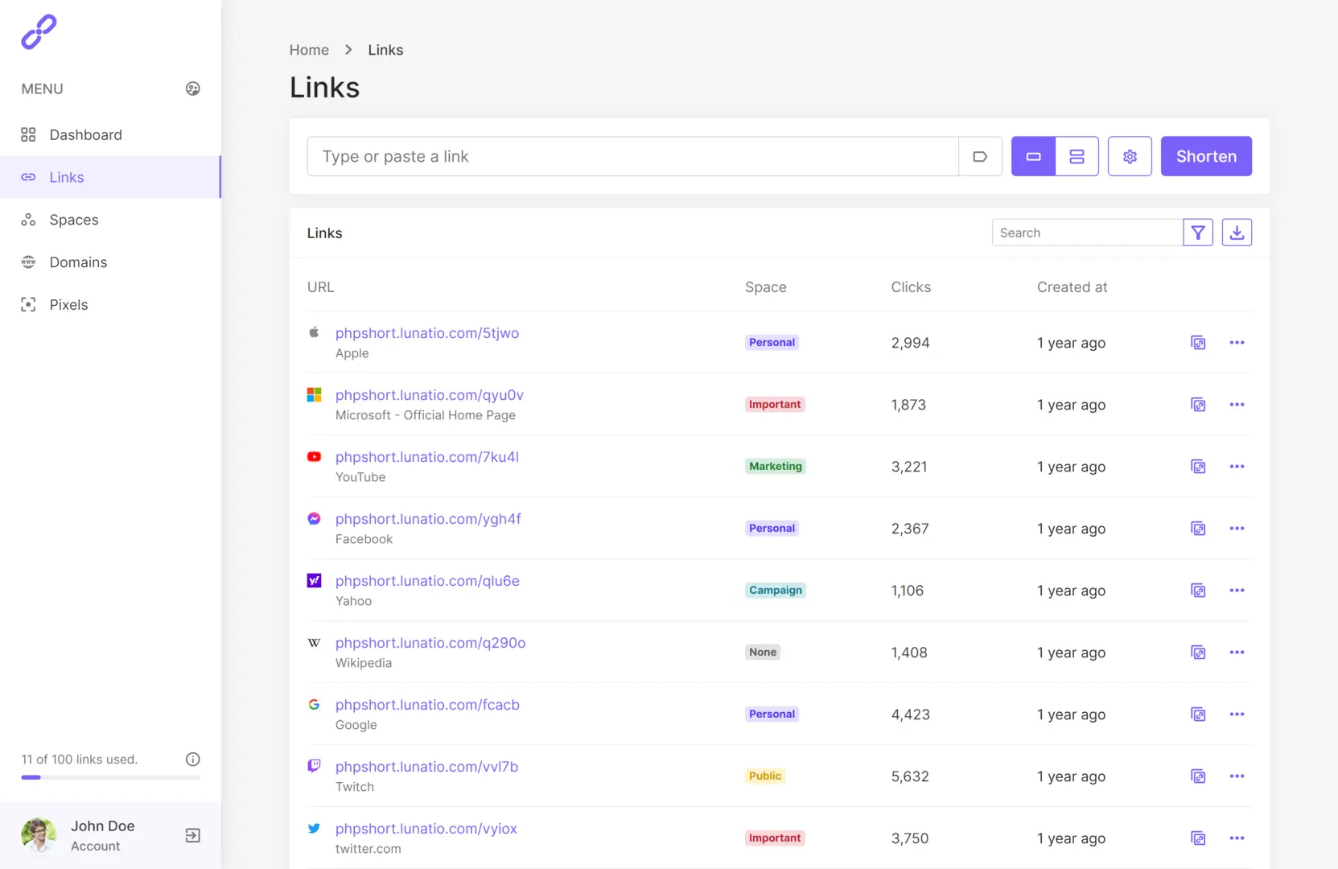
Task: Switch to multiple links mode
Action: coord(1077,156)
